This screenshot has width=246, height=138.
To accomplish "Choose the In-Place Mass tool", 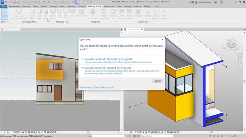I will click(32, 14).
